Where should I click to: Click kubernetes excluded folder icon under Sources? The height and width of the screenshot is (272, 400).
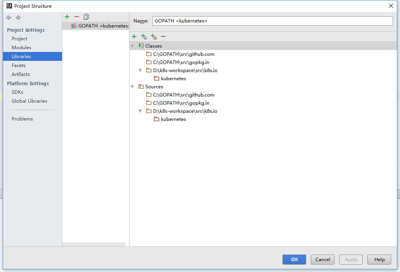[157, 119]
